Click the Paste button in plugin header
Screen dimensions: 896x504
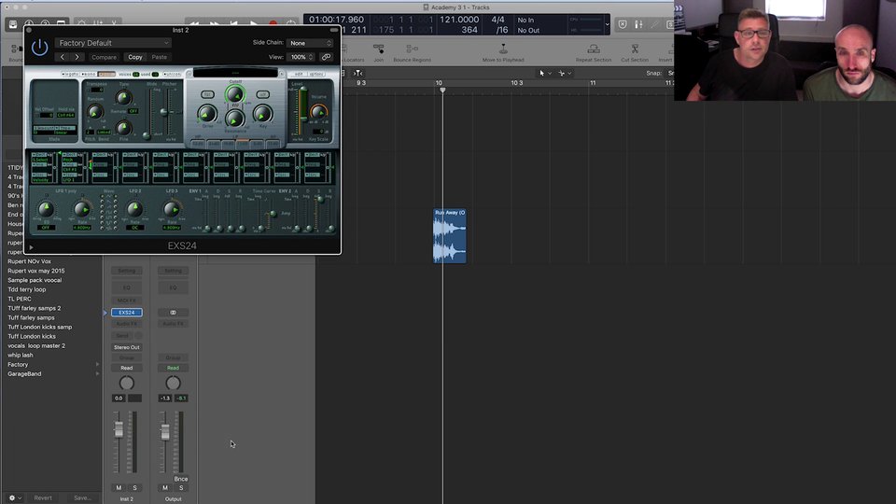pos(160,57)
